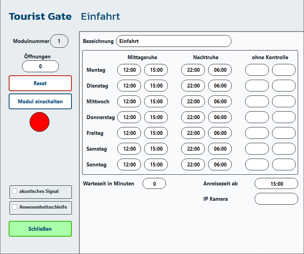Click the Donnerstag row label
The image size is (304, 254).
(x=101, y=118)
